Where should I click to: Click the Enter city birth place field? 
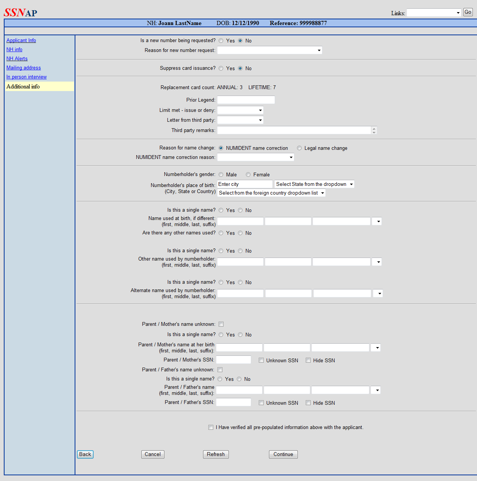click(245, 184)
